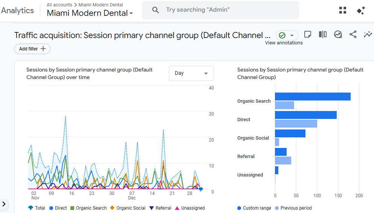Open the Day granularity dropdown
The height and width of the screenshot is (213, 374).
click(x=191, y=73)
